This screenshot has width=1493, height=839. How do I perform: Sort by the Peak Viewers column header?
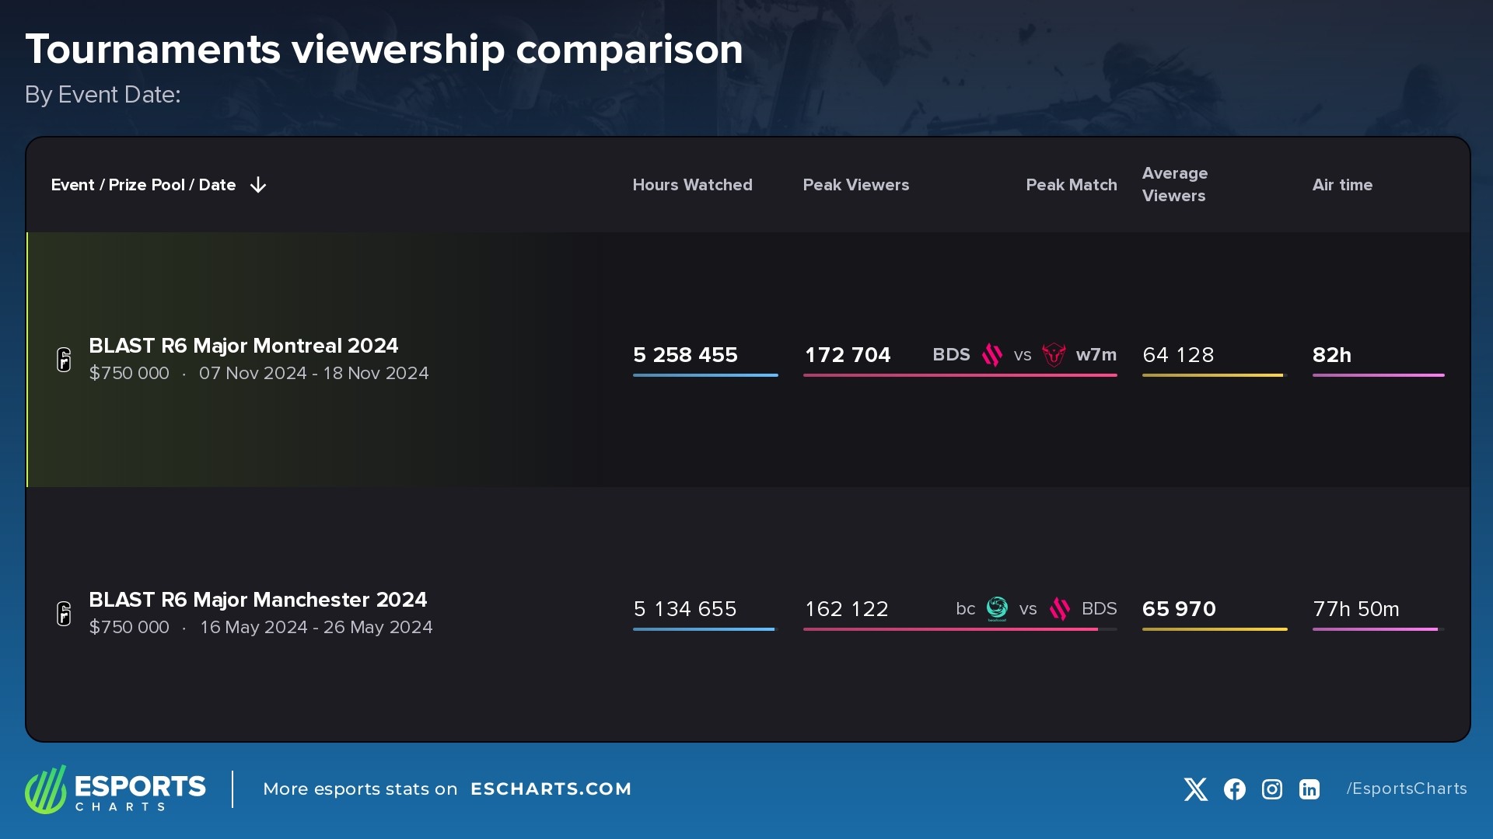(x=855, y=185)
